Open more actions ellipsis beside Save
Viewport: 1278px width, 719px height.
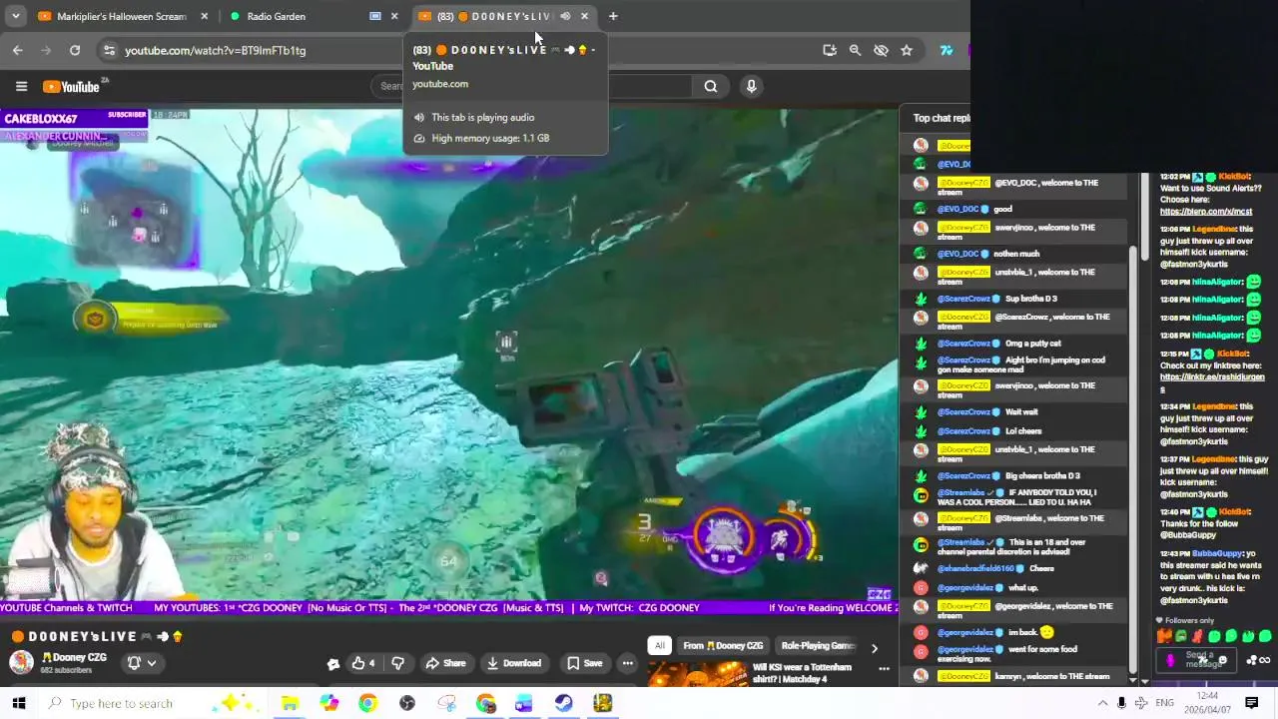(x=627, y=663)
